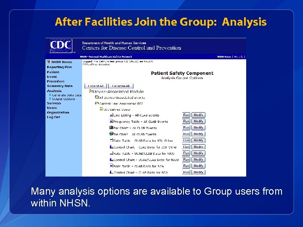Screen dimensions: 303x227
Task: Click the Line Listing - All CLAB Events text
Action: [x=136, y=115]
